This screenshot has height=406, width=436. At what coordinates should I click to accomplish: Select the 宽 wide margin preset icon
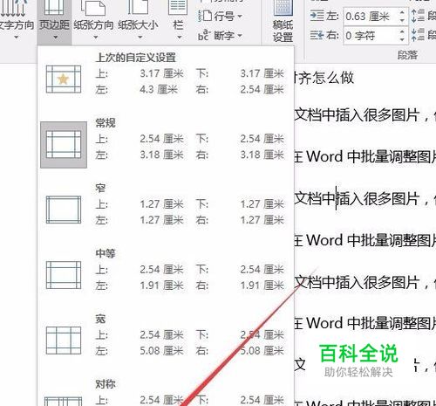(64, 341)
